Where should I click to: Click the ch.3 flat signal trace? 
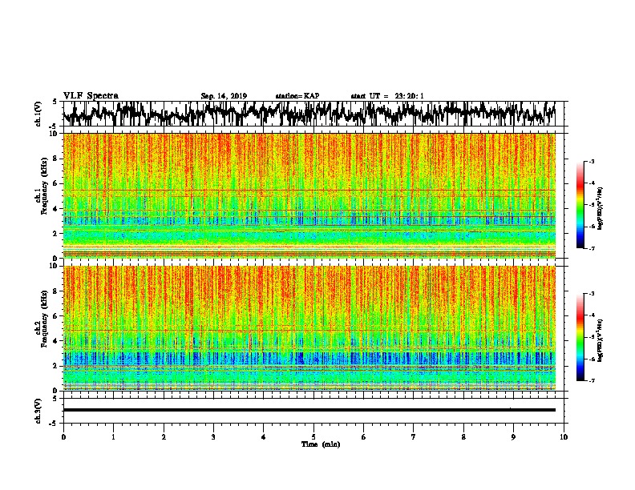[309, 410]
